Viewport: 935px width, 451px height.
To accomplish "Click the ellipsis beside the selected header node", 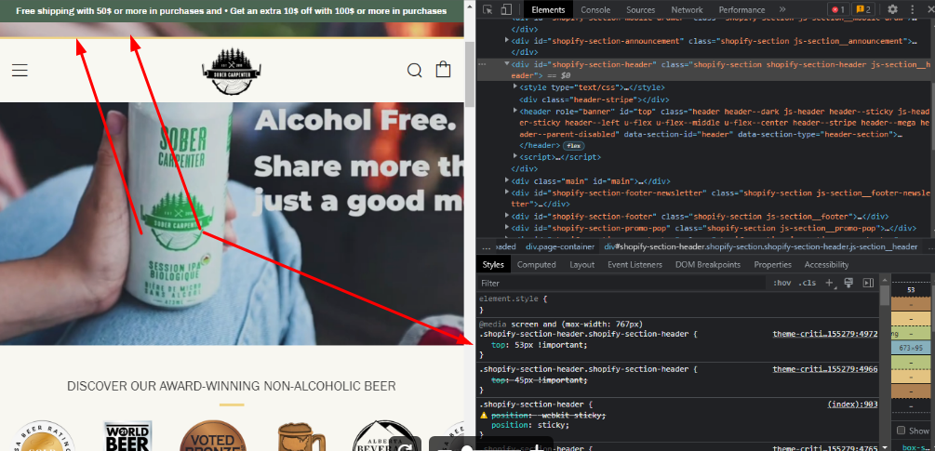I will point(482,64).
